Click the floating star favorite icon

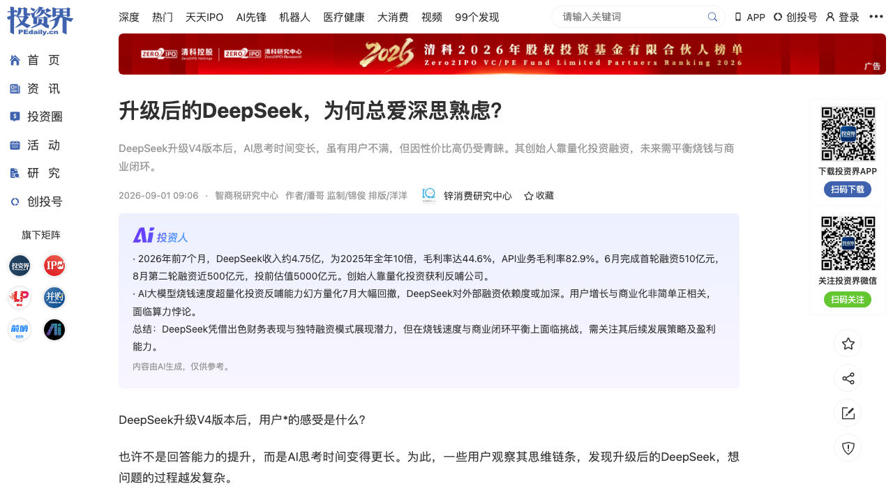pyautogui.click(x=848, y=343)
